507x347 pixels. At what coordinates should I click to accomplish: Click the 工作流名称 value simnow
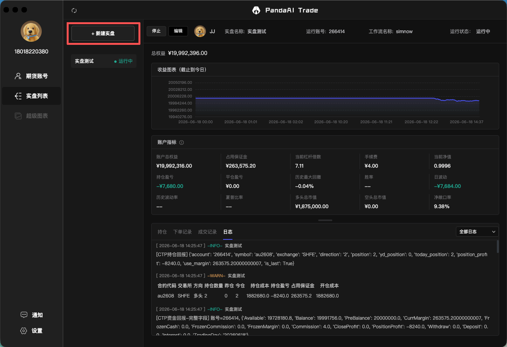coord(404,31)
